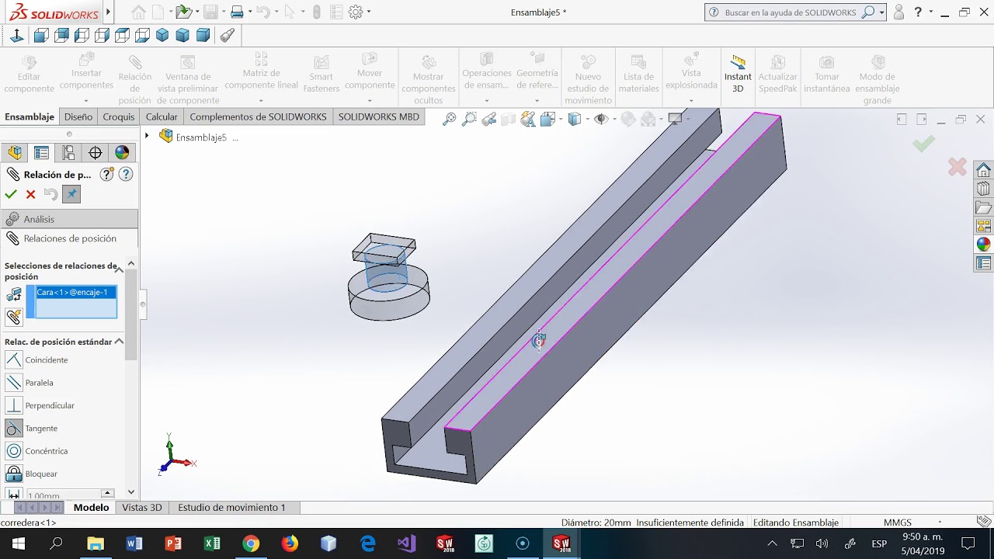Open the PropertyManager tab

click(41, 153)
